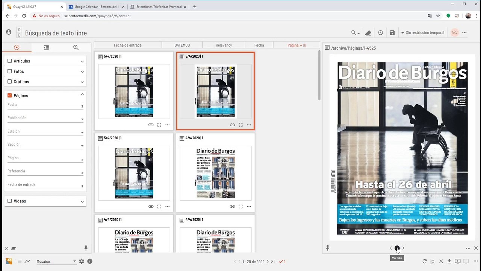The image size is (481, 271).
Task: Click the save search floppy icon
Action: point(392,33)
